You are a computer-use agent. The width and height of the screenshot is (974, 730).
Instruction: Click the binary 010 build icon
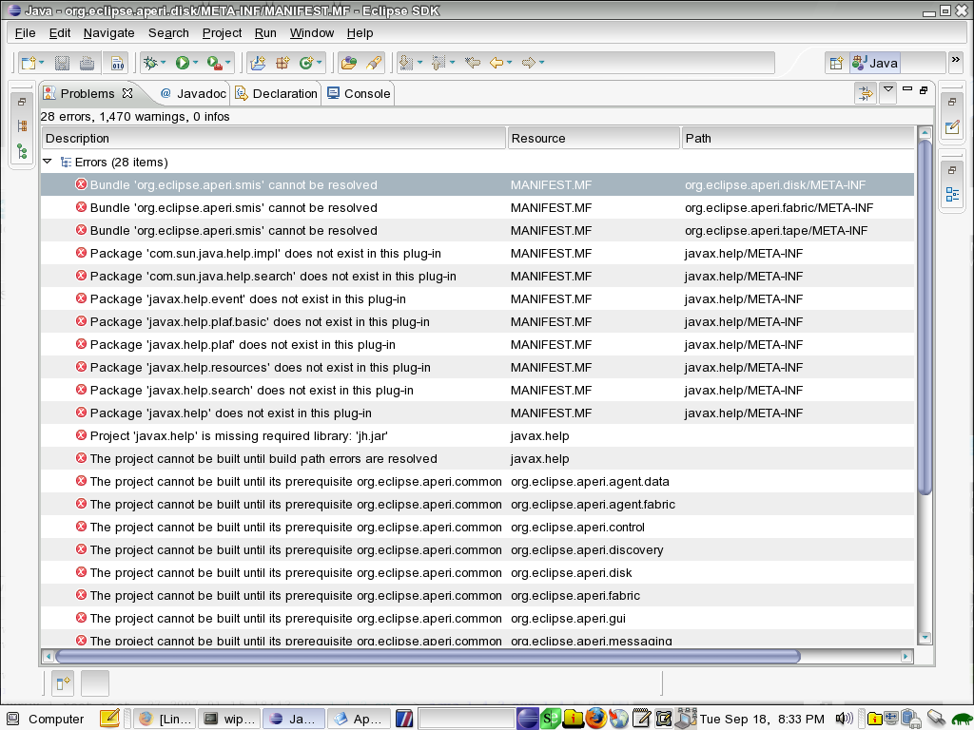(x=117, y=63)
